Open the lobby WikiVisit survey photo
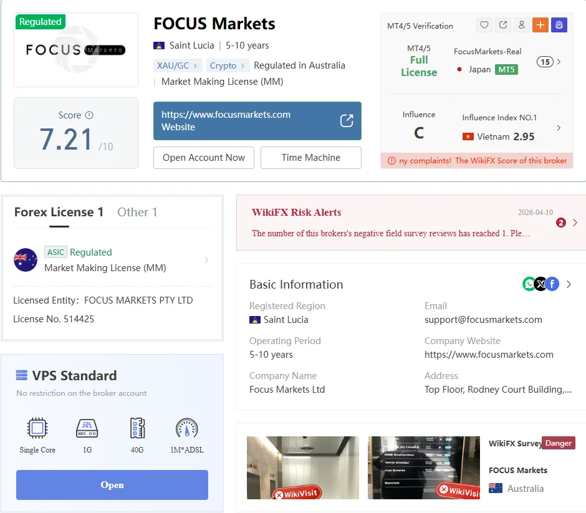Viewport: 586px width, 513px height. coord(303,467)
